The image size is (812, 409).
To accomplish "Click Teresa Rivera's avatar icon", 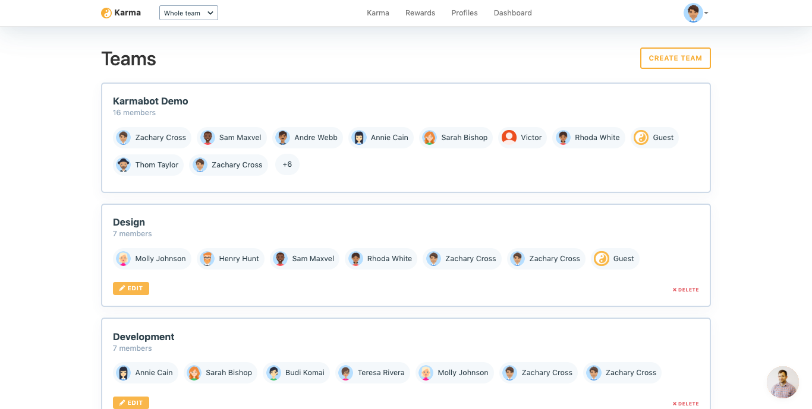I will [346, 373].
